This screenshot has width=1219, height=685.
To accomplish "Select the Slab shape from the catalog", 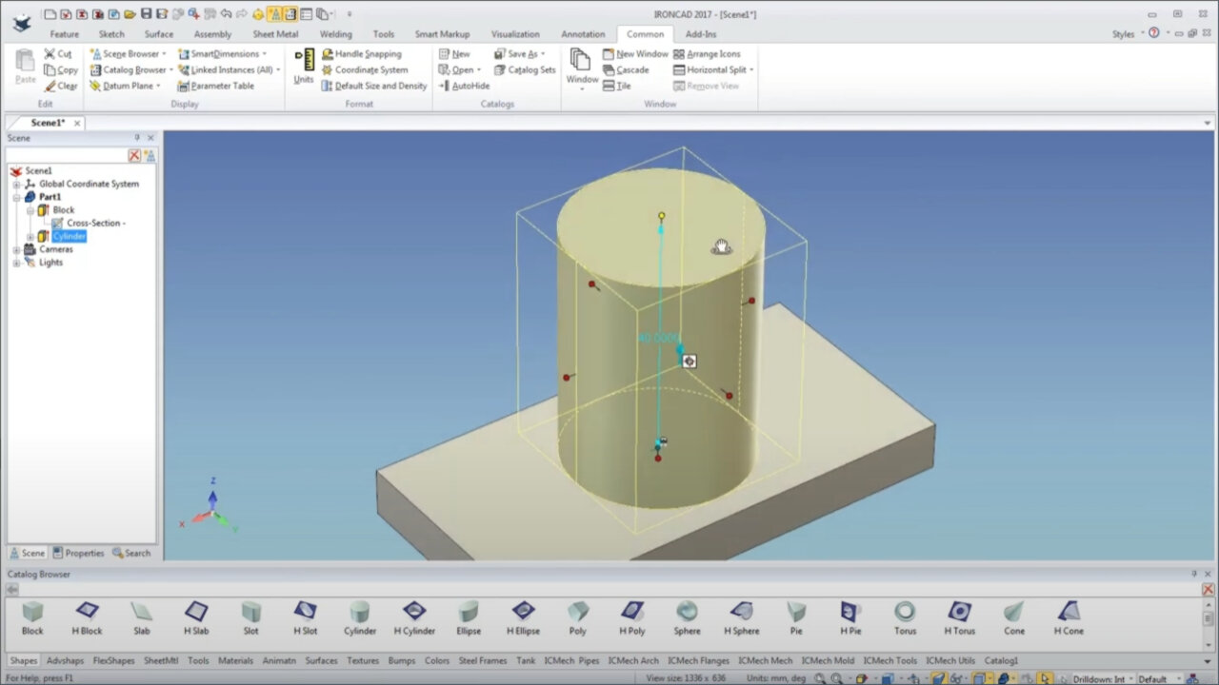I will 141,618.
